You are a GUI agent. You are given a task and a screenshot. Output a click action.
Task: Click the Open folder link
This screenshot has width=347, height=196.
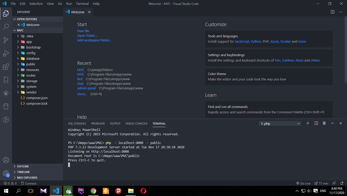pyautogui.click(x=87, y=35)
